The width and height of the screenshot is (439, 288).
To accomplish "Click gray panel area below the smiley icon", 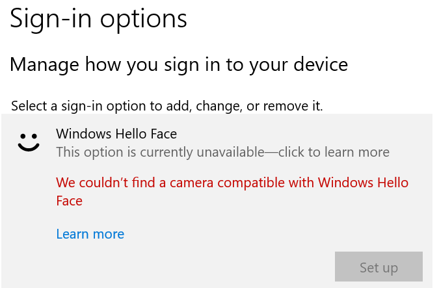I will pyautogui.click(x=29, y=208).
